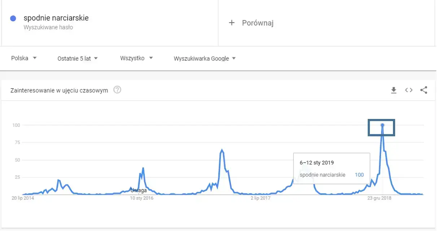Click the 100 value in tooltip
This screenshot has width=437, height=231.
[x=359, y=175]
